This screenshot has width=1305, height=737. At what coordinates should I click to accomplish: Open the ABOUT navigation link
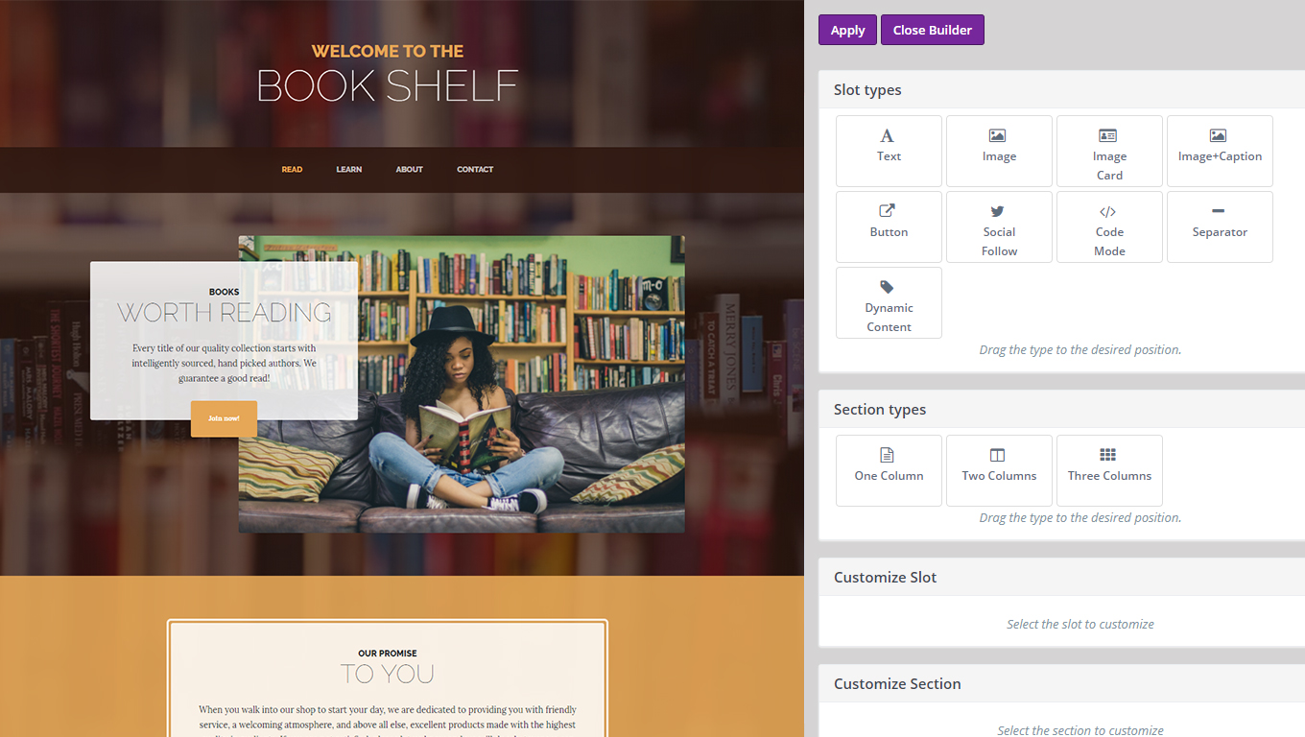410,170
